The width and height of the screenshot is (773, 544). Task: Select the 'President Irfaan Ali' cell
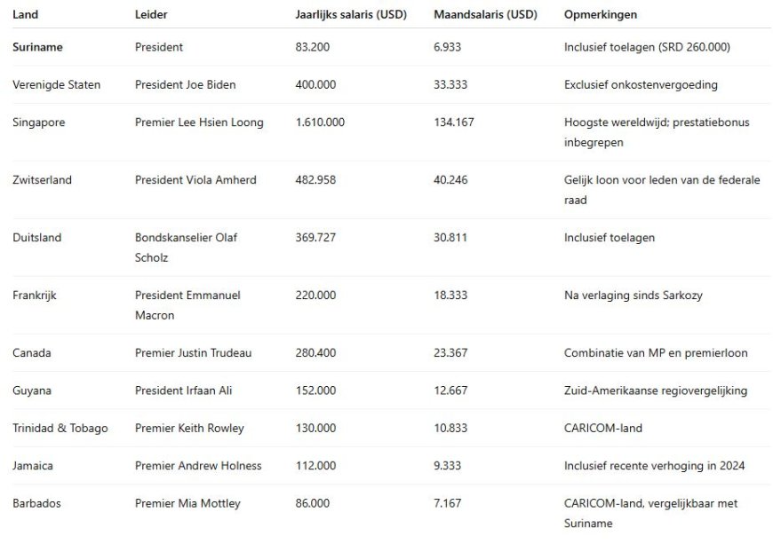(x=183, y=390)
